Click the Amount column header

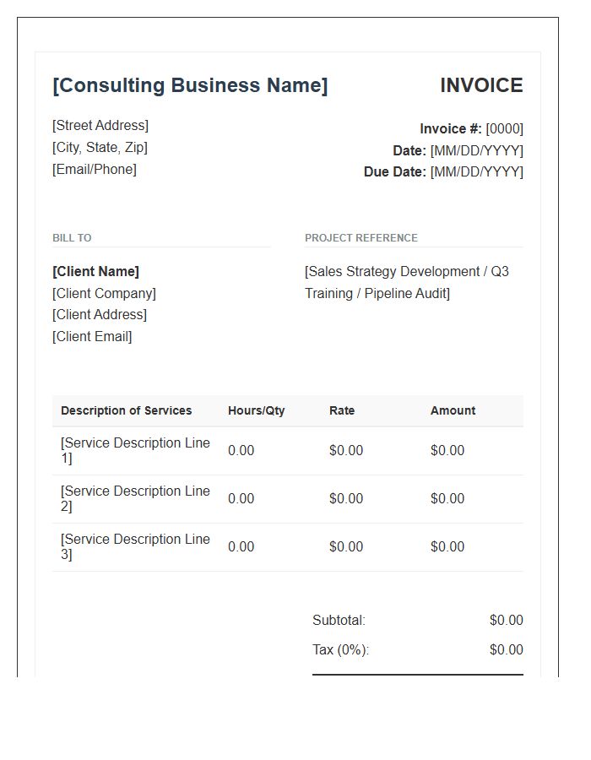(453, 410)
